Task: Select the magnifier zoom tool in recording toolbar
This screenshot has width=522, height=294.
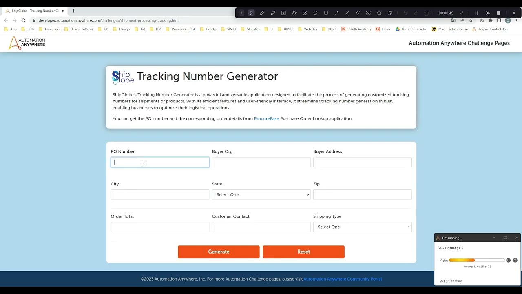Action: [x=379, y=13]
